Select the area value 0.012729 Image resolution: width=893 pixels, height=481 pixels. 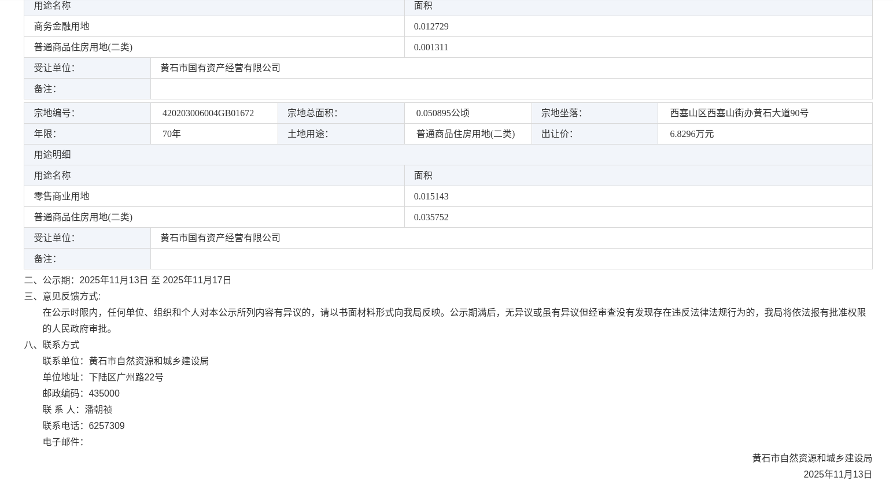click(431, 27)
